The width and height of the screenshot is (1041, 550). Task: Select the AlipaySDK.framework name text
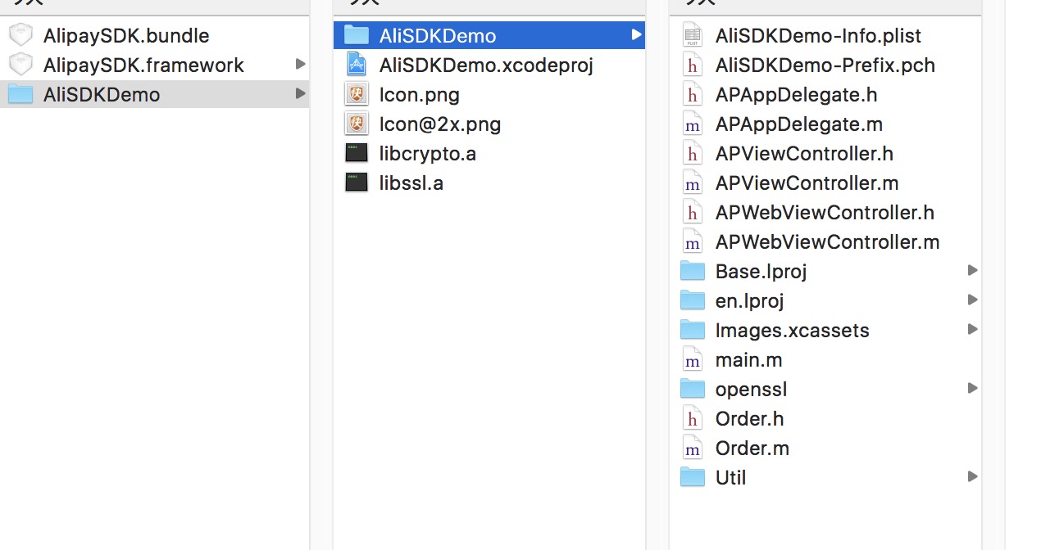tap(143, 65)
